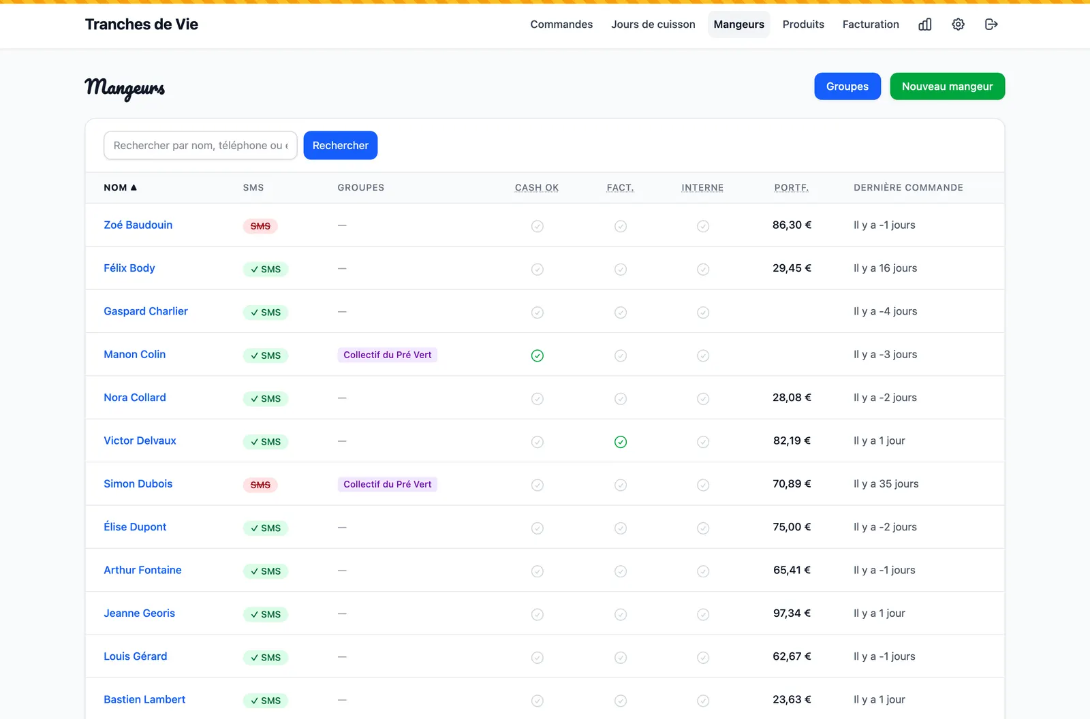1090x719 pixels.
Task: Click the Tranches de Vie logo
Action: (142, 25)
